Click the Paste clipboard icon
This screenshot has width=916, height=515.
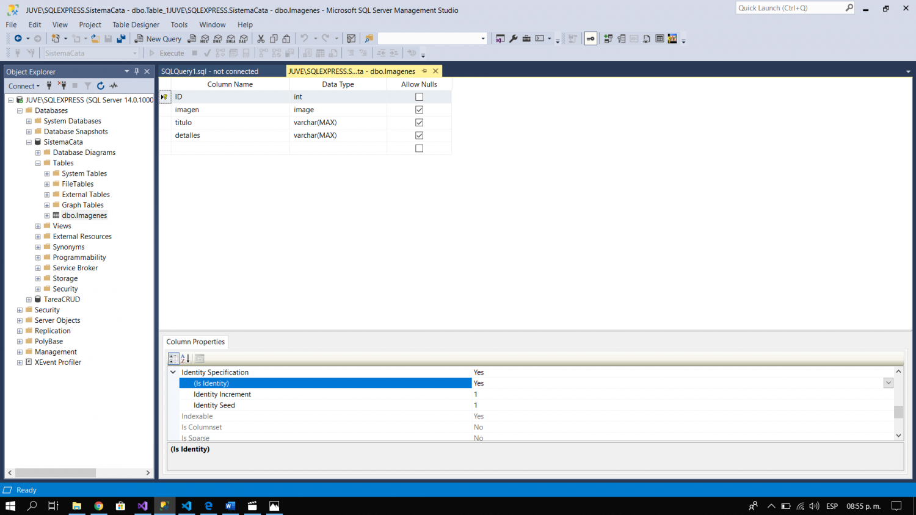pos(286,38)
